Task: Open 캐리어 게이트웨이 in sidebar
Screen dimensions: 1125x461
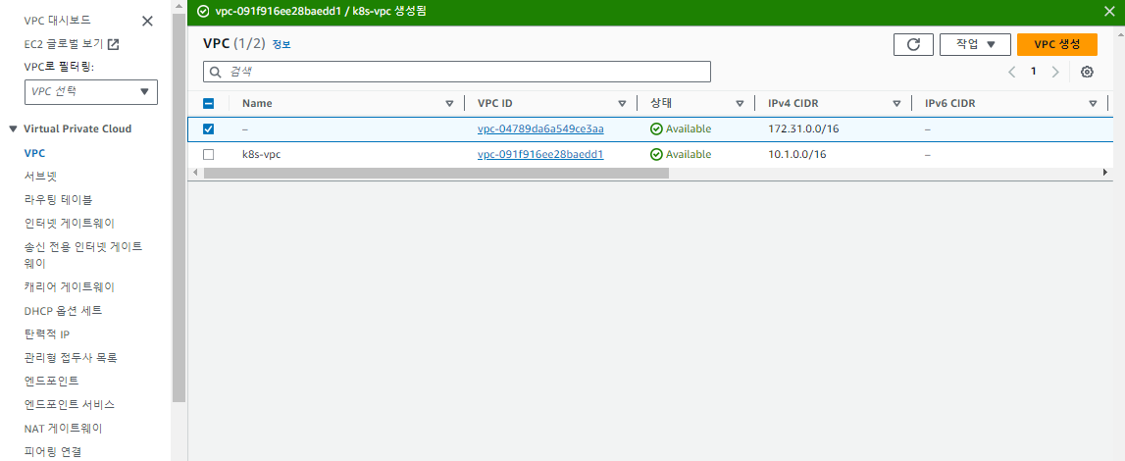Action: click(69, 286)
